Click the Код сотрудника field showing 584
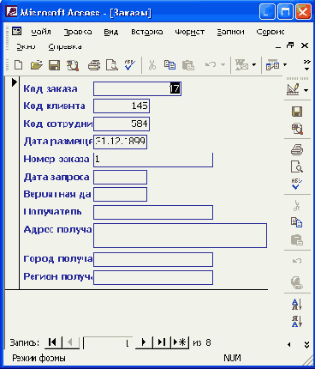Image resolution: width=315 pixels, height=369 pixels. pyautogui.click(x=122, y=124)
